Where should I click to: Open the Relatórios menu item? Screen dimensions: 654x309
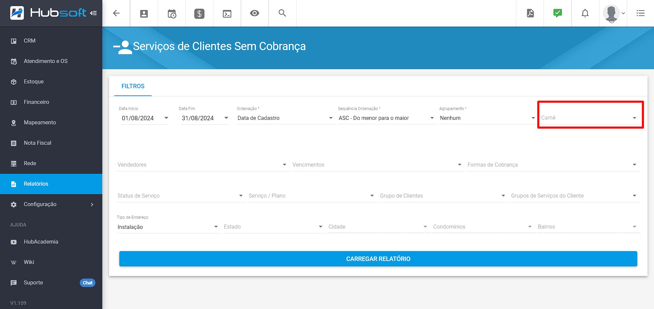click(x=51, y=184)
